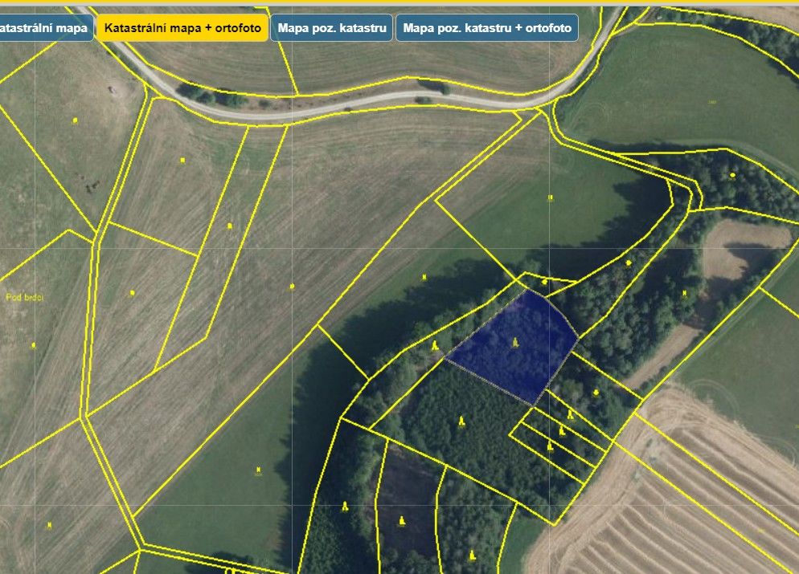Click the forest symbol in the lowest narrow strip parcel
The height and width of the screenshot is (574, 799).
click(x=551, y=445)
